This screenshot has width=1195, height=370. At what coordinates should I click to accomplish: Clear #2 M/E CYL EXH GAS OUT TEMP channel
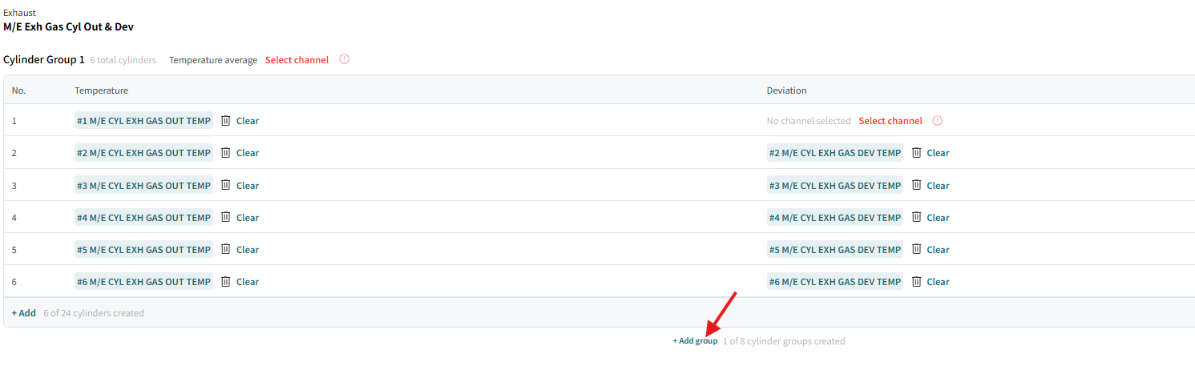point(248,153)
